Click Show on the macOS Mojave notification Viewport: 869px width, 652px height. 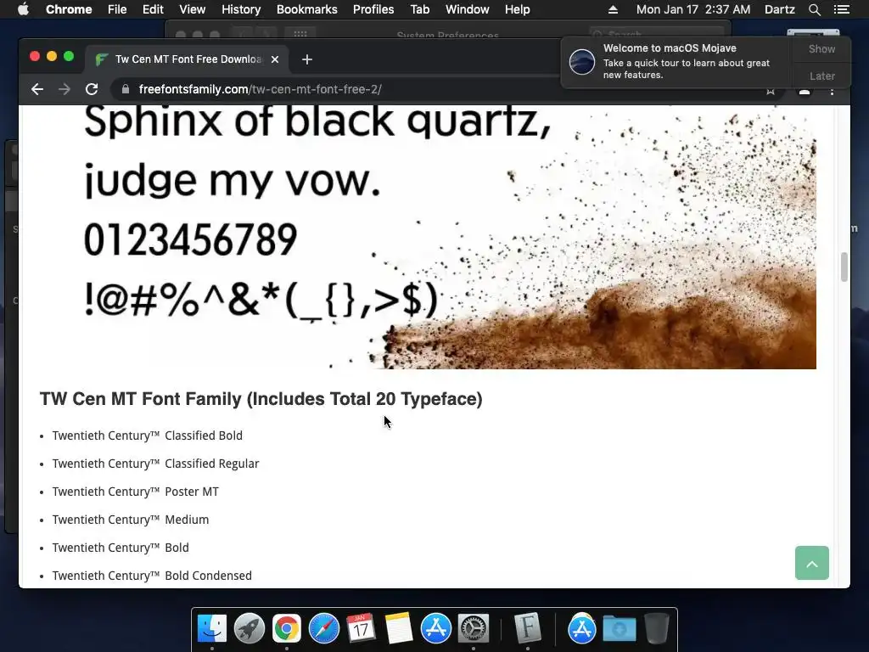pos(821,49)
